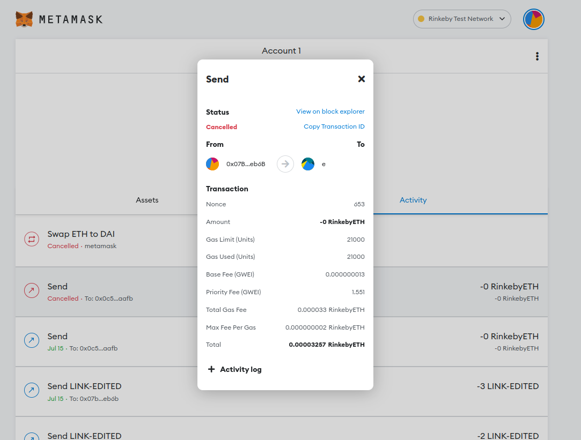Click the blue Send arrow icon dated Jul 15

pyautogui.click(x=32, y=340)
